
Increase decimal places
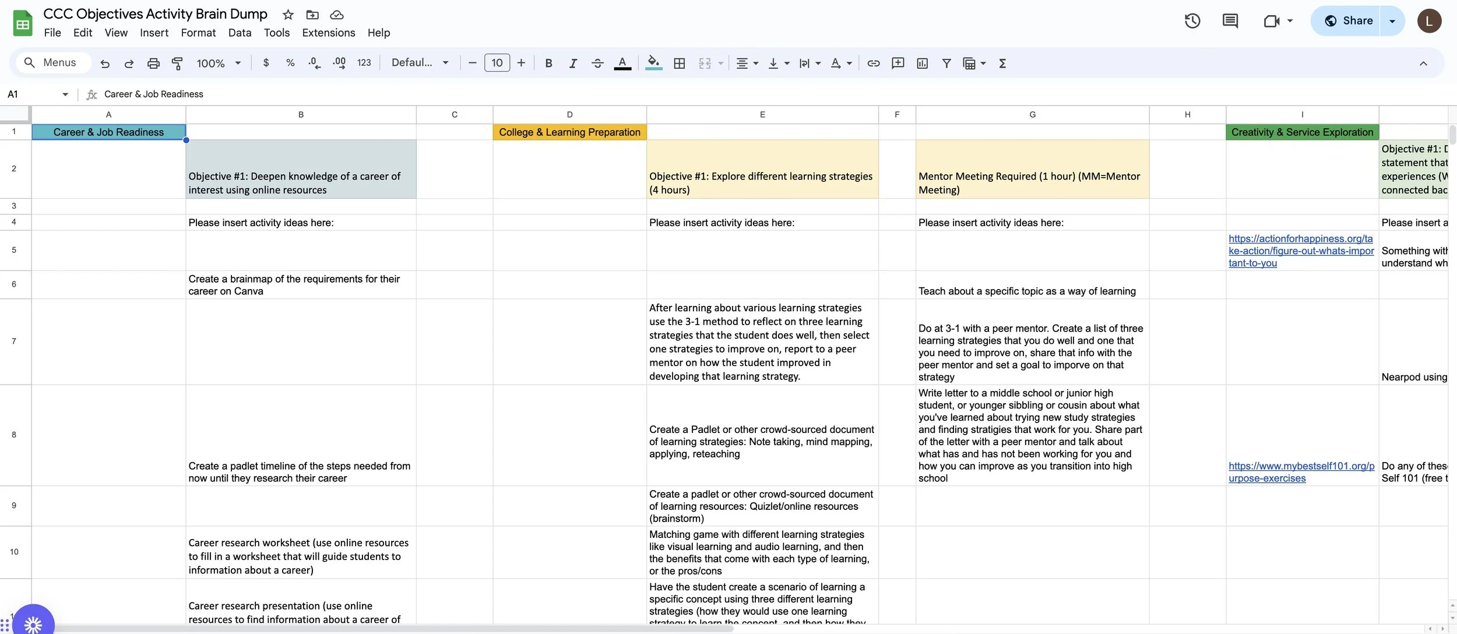click(339, 63)
